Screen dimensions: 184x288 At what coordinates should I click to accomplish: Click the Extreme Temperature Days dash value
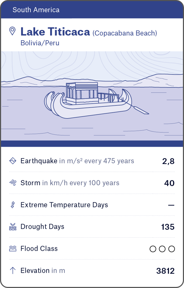point(171,205)
